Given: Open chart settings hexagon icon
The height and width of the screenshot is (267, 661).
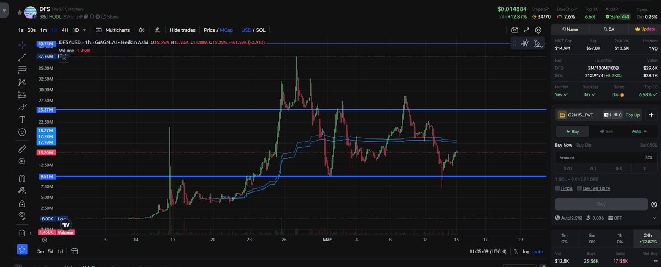Looking at the screenshot, I should [538, 30].
